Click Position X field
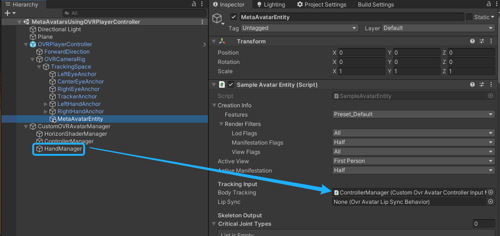 pos(362,53)
